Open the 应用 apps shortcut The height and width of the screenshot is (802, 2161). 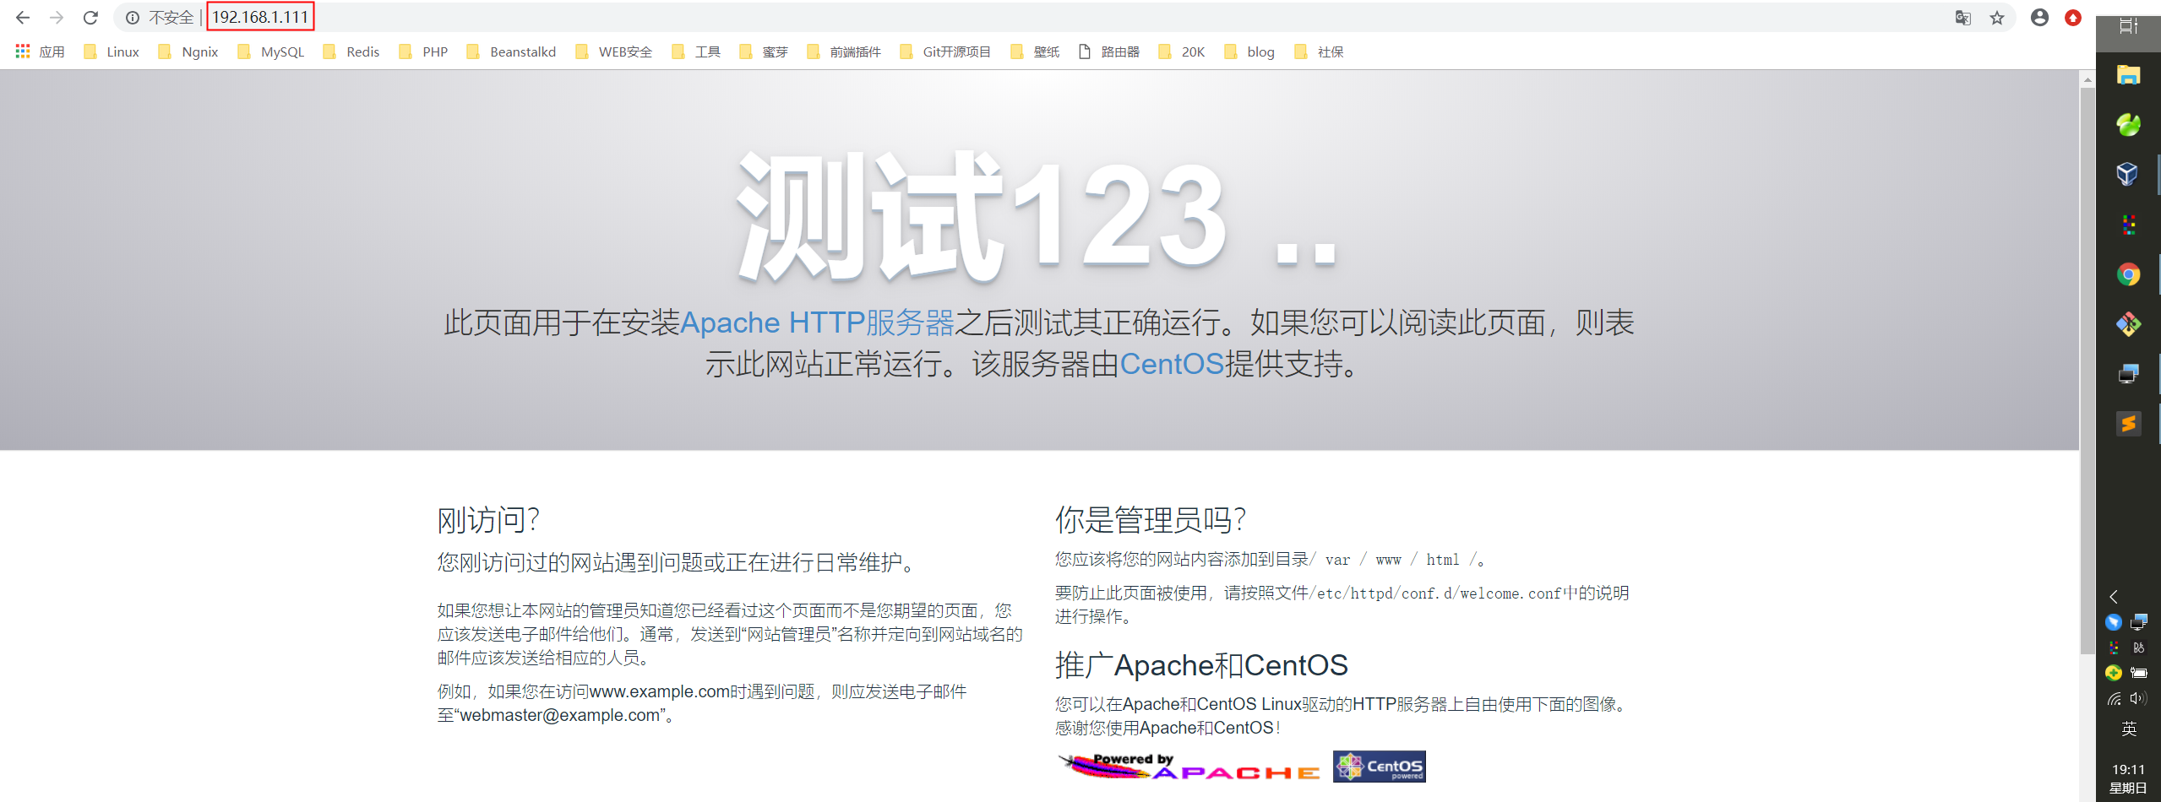[x=40, y=51]
